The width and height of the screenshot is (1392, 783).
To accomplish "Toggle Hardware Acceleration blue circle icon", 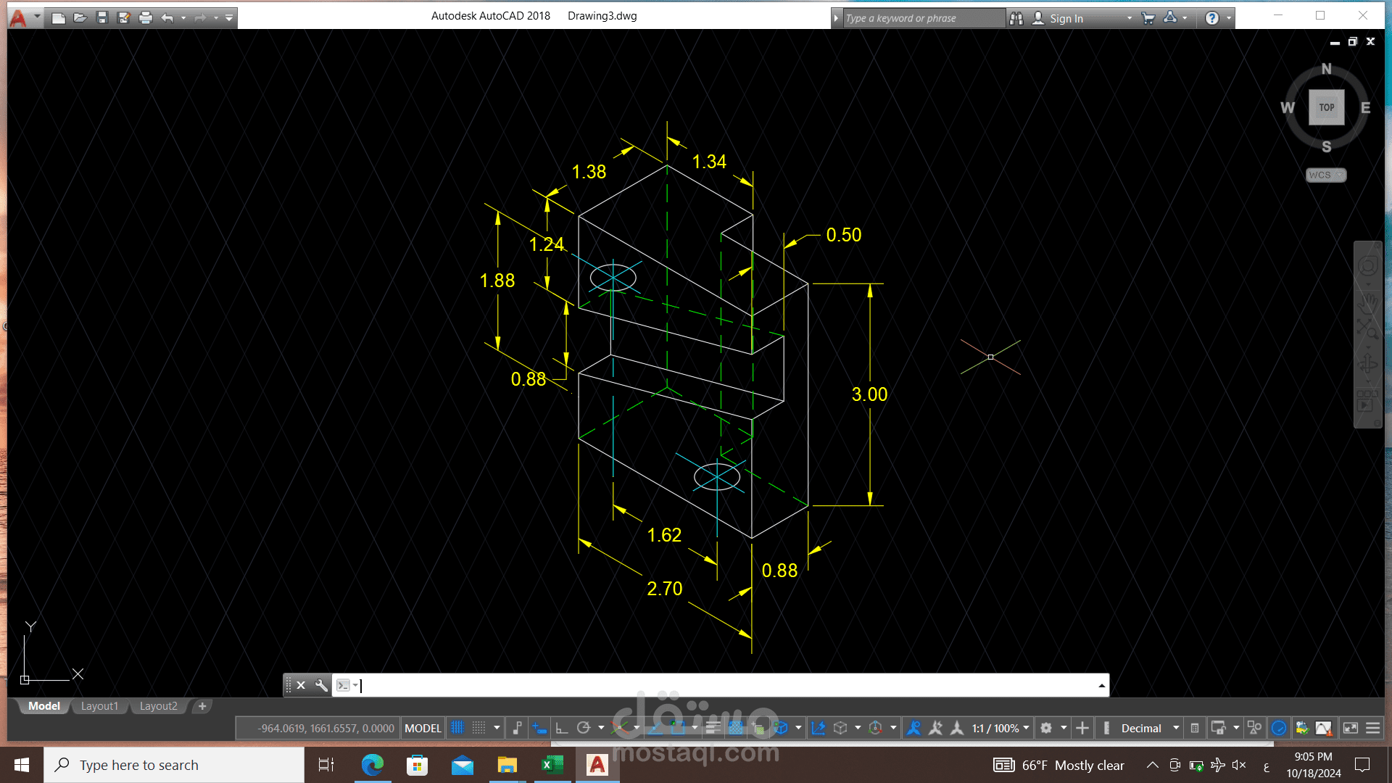I will click(x=1279, y=728).
